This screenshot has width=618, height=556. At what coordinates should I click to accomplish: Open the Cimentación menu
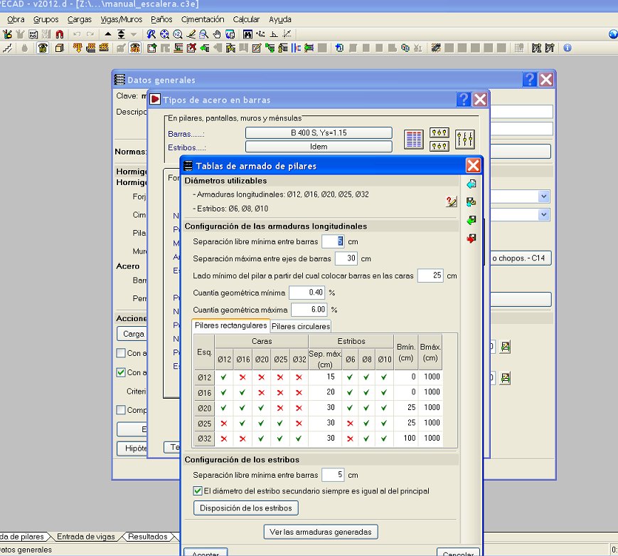coord(203,19)
